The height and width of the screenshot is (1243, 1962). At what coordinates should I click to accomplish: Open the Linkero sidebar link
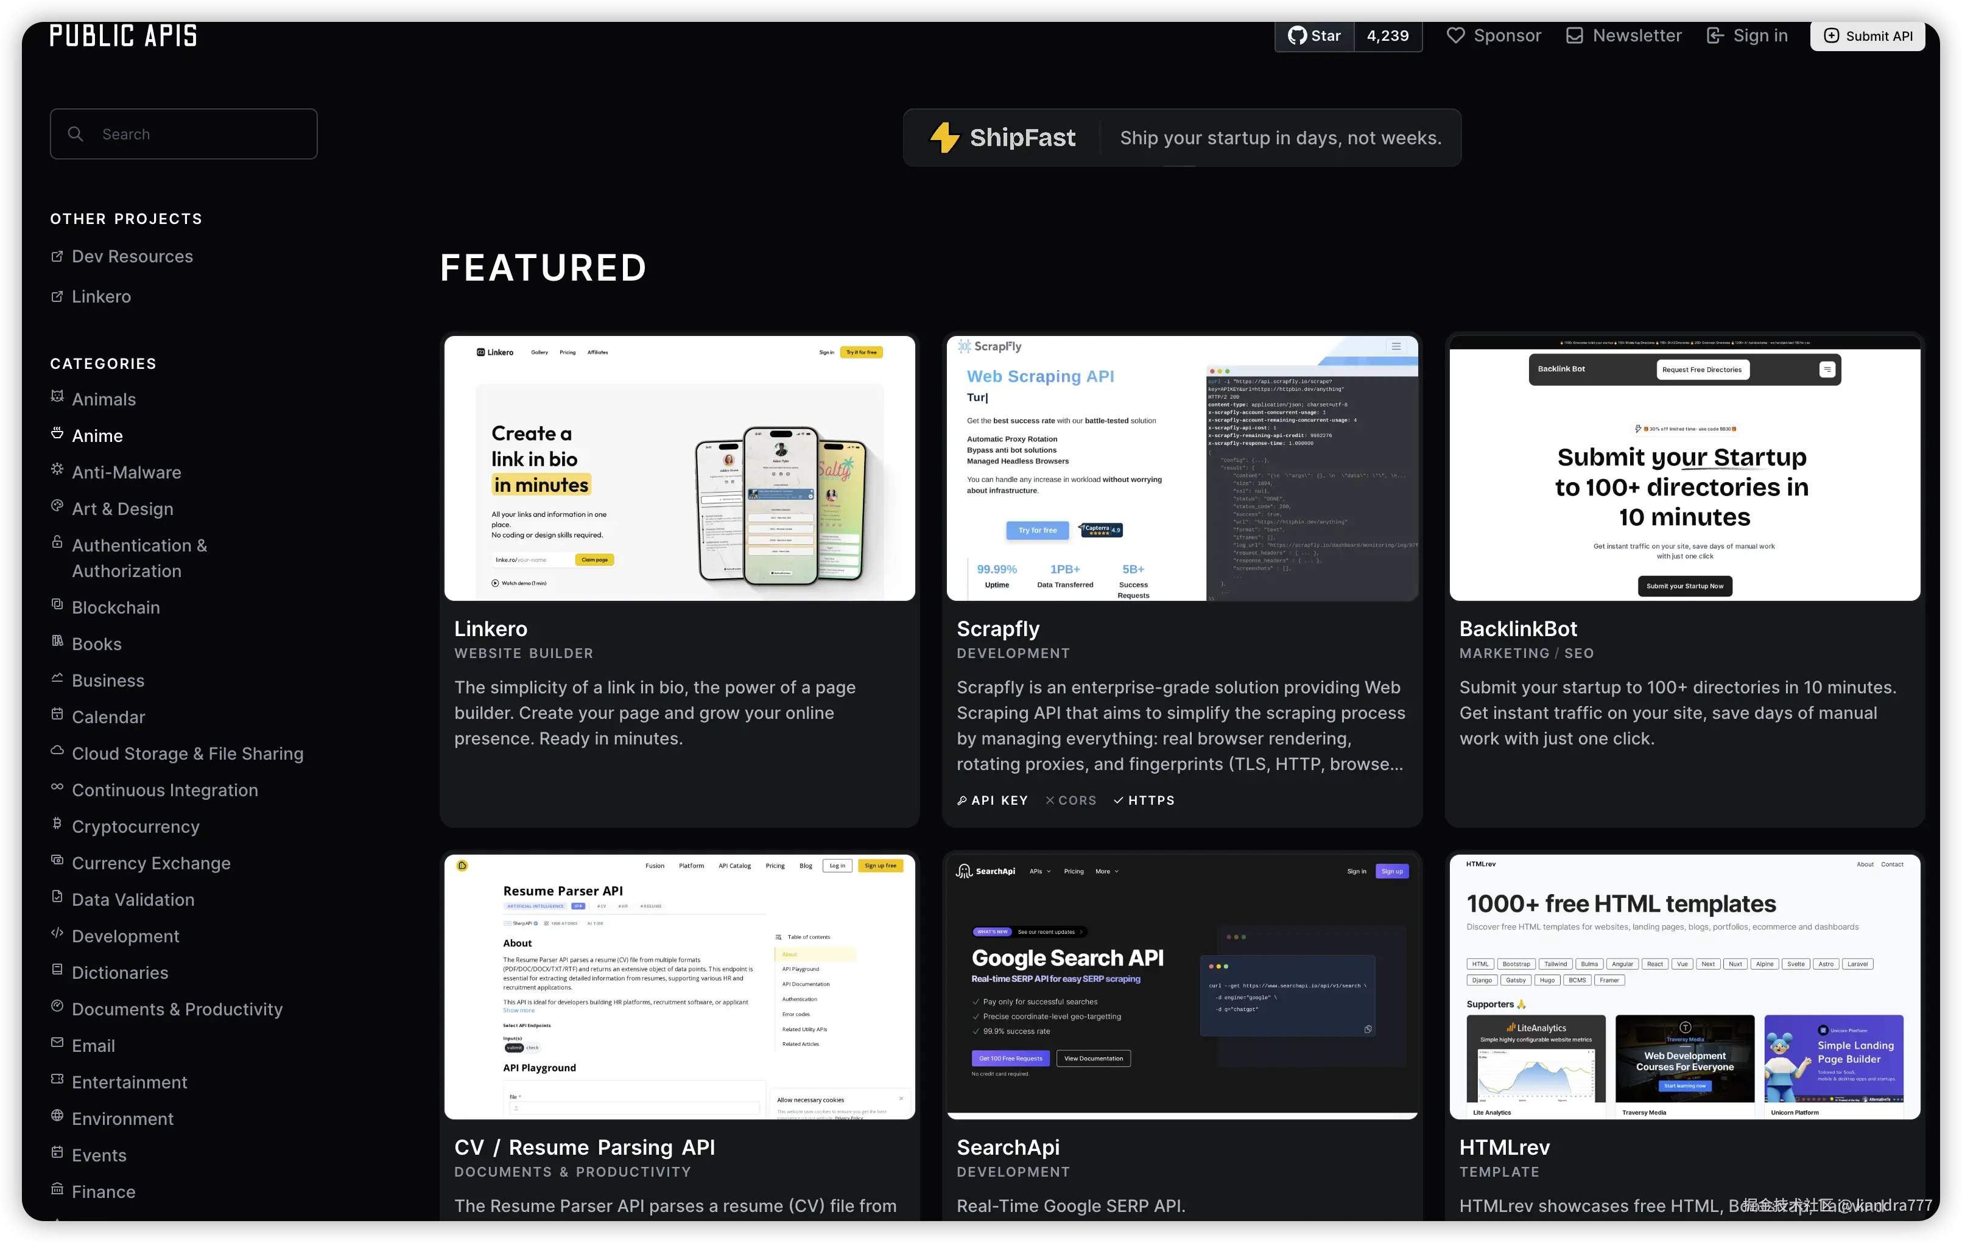pos(101,296)
